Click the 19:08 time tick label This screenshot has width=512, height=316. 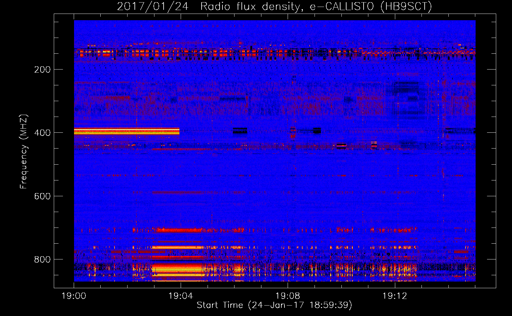coord(288,296)
